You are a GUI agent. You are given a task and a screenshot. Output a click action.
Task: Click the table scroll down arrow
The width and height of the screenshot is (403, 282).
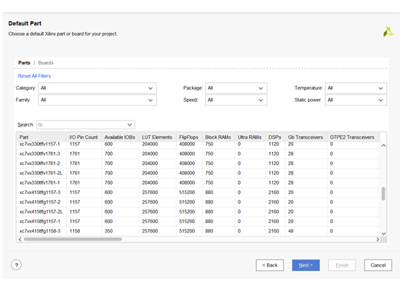pyautogui.click(x=383, y=233)
